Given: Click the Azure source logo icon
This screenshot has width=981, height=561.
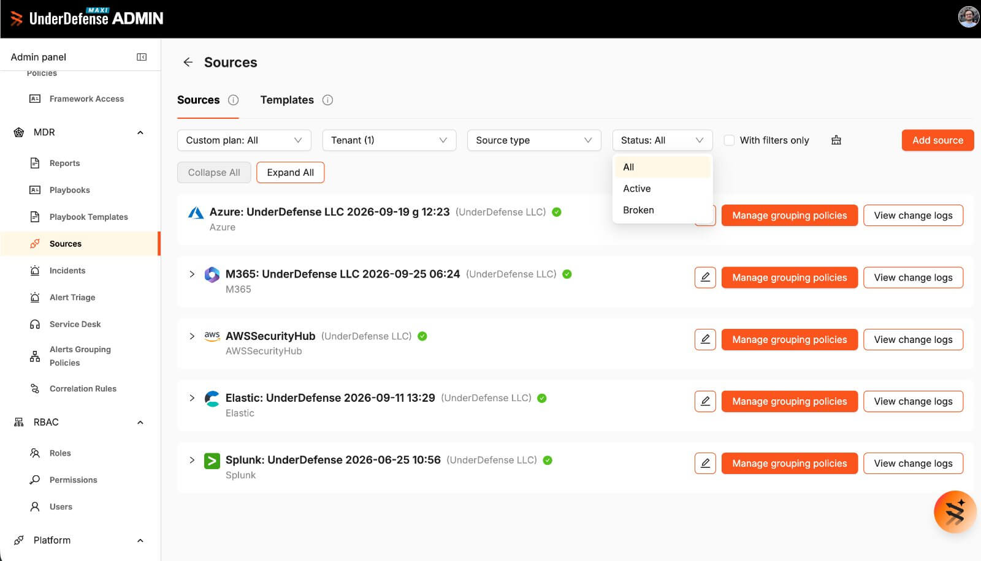Looking at the screenshot, I should [196, 213].
